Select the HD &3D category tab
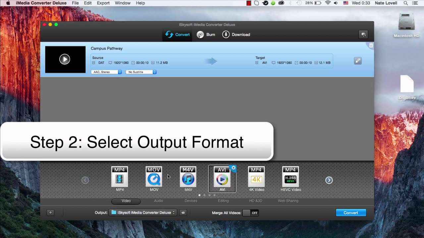Viewport: 424px width, 238px height. point(256,201)
